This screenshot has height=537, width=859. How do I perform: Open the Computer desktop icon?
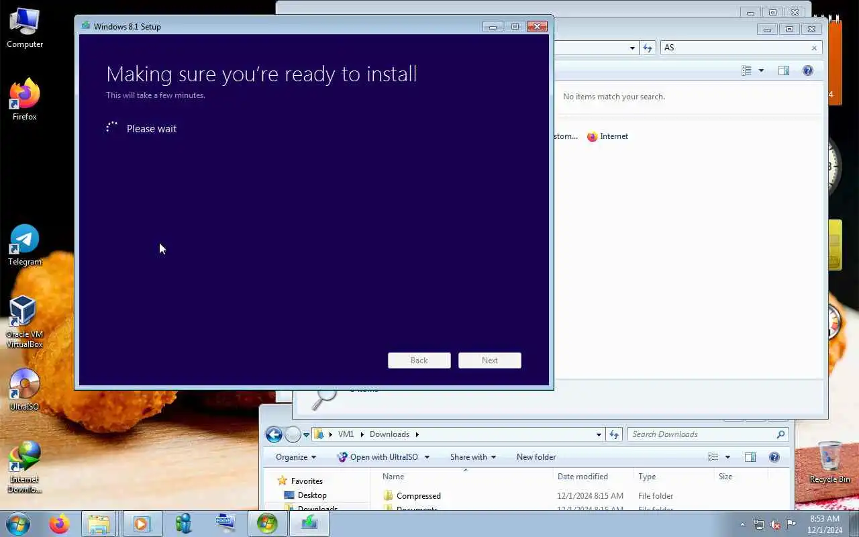[x=25, y=28]
